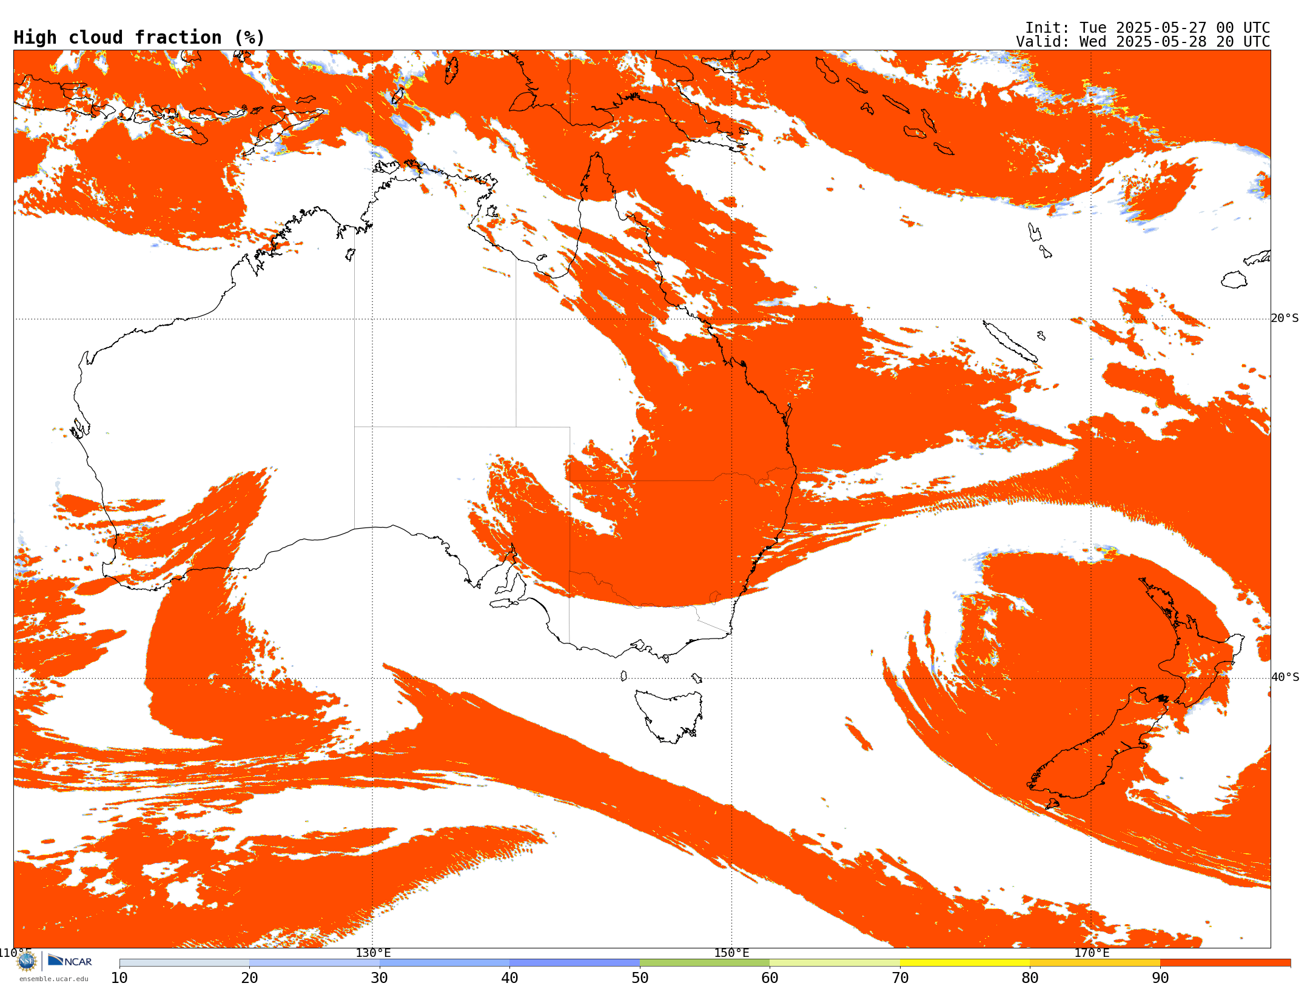
Task: Pick the amber 80–90 colorbar segment
Action: (x=1095, y=963)
